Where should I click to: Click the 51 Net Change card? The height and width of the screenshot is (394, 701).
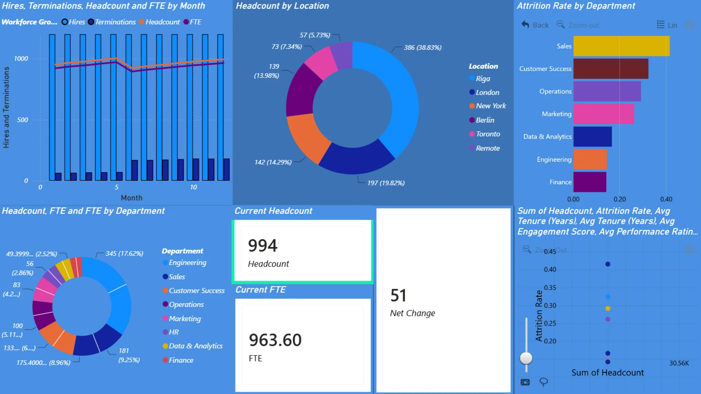pos(443,300)
